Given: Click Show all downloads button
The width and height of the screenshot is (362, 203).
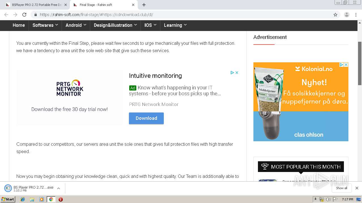Looking at the screenshot, I should coord(341,188).
